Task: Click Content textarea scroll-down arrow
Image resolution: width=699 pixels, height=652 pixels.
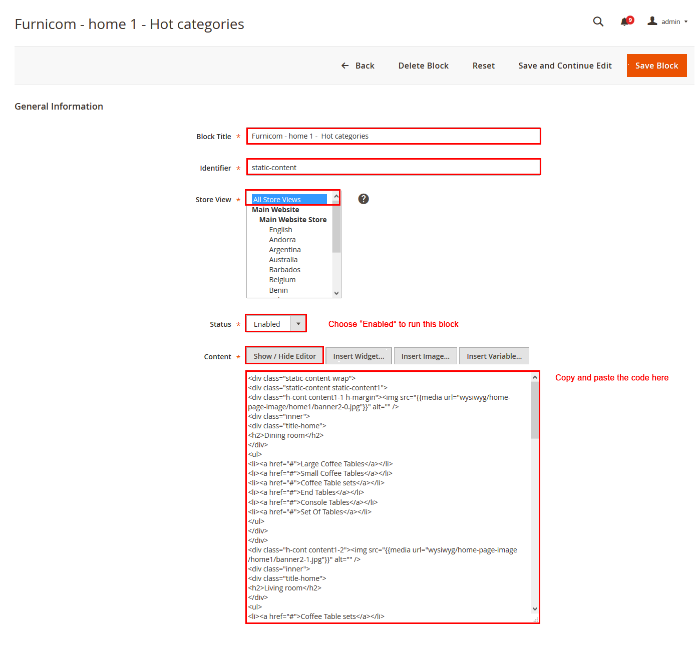Action: point(535,609)
